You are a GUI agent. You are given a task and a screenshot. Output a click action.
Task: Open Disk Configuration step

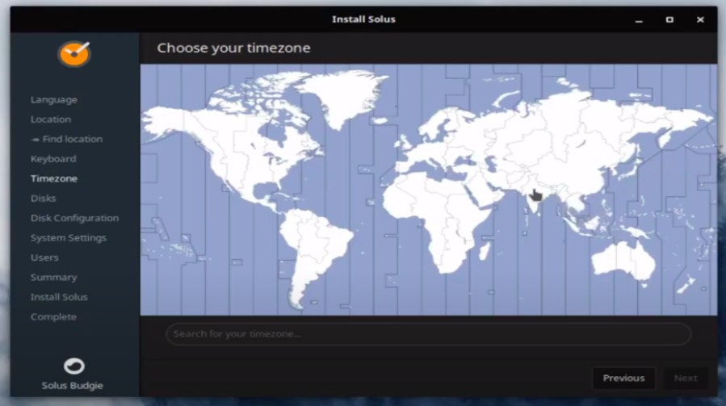[x=74, y=218]
